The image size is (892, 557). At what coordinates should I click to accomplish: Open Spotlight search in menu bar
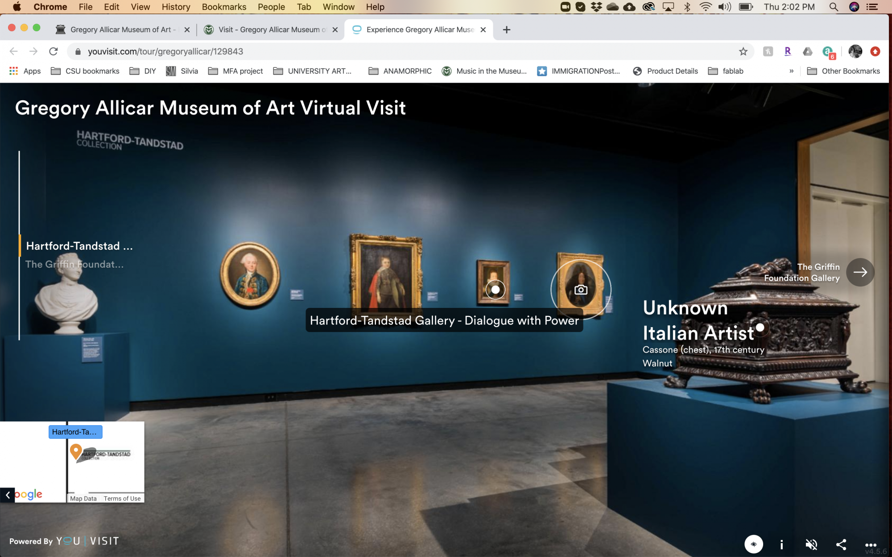tap(833, 7)
